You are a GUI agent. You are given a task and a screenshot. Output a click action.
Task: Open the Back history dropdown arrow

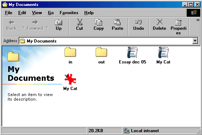click(23, 27)
